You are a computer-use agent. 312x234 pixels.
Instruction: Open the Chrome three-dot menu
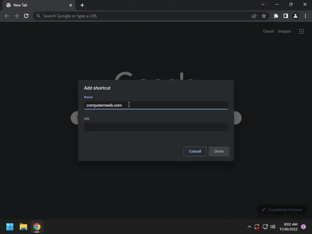(x=305, y=16)
